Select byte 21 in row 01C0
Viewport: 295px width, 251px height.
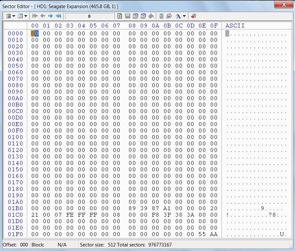tap(35, 215)
